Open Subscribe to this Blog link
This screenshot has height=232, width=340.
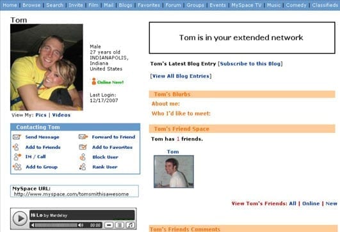[x=250, y=64]
